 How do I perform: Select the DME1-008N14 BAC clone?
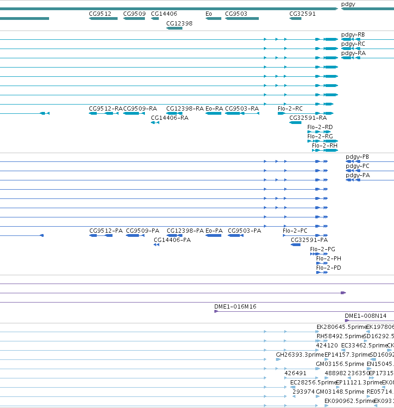click(369, 321)
